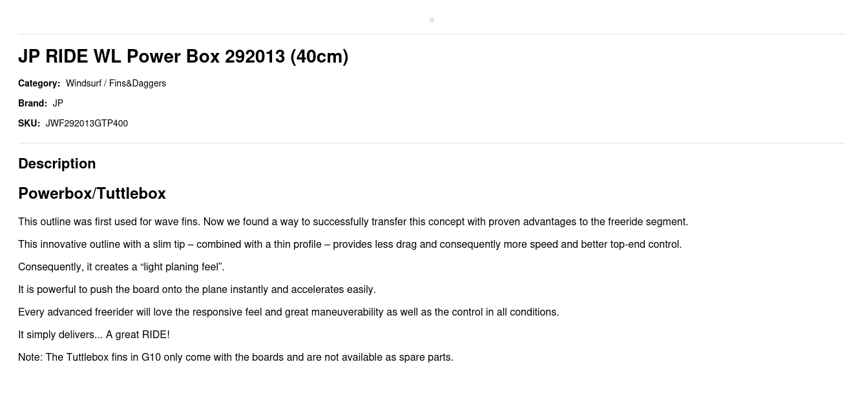Click the paragraph about innovative outline slim tip
This screenshot has width=858, height=393.
[350, 245]
